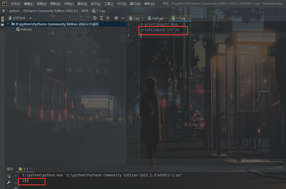This screenshot has height=189, width=286.
Task: Close the 1.py tab
Action: pos(142,18)
